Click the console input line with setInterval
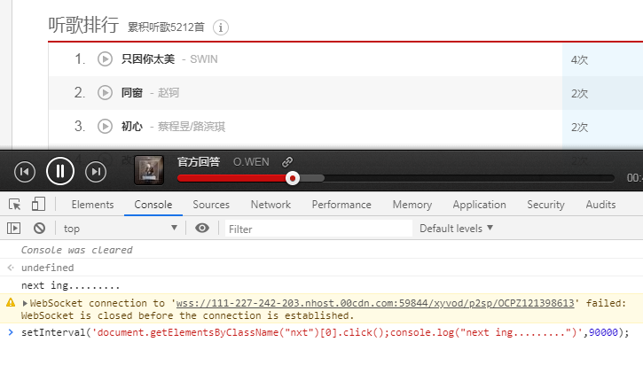This screenshot has width=643, height=373. (325, 332)
